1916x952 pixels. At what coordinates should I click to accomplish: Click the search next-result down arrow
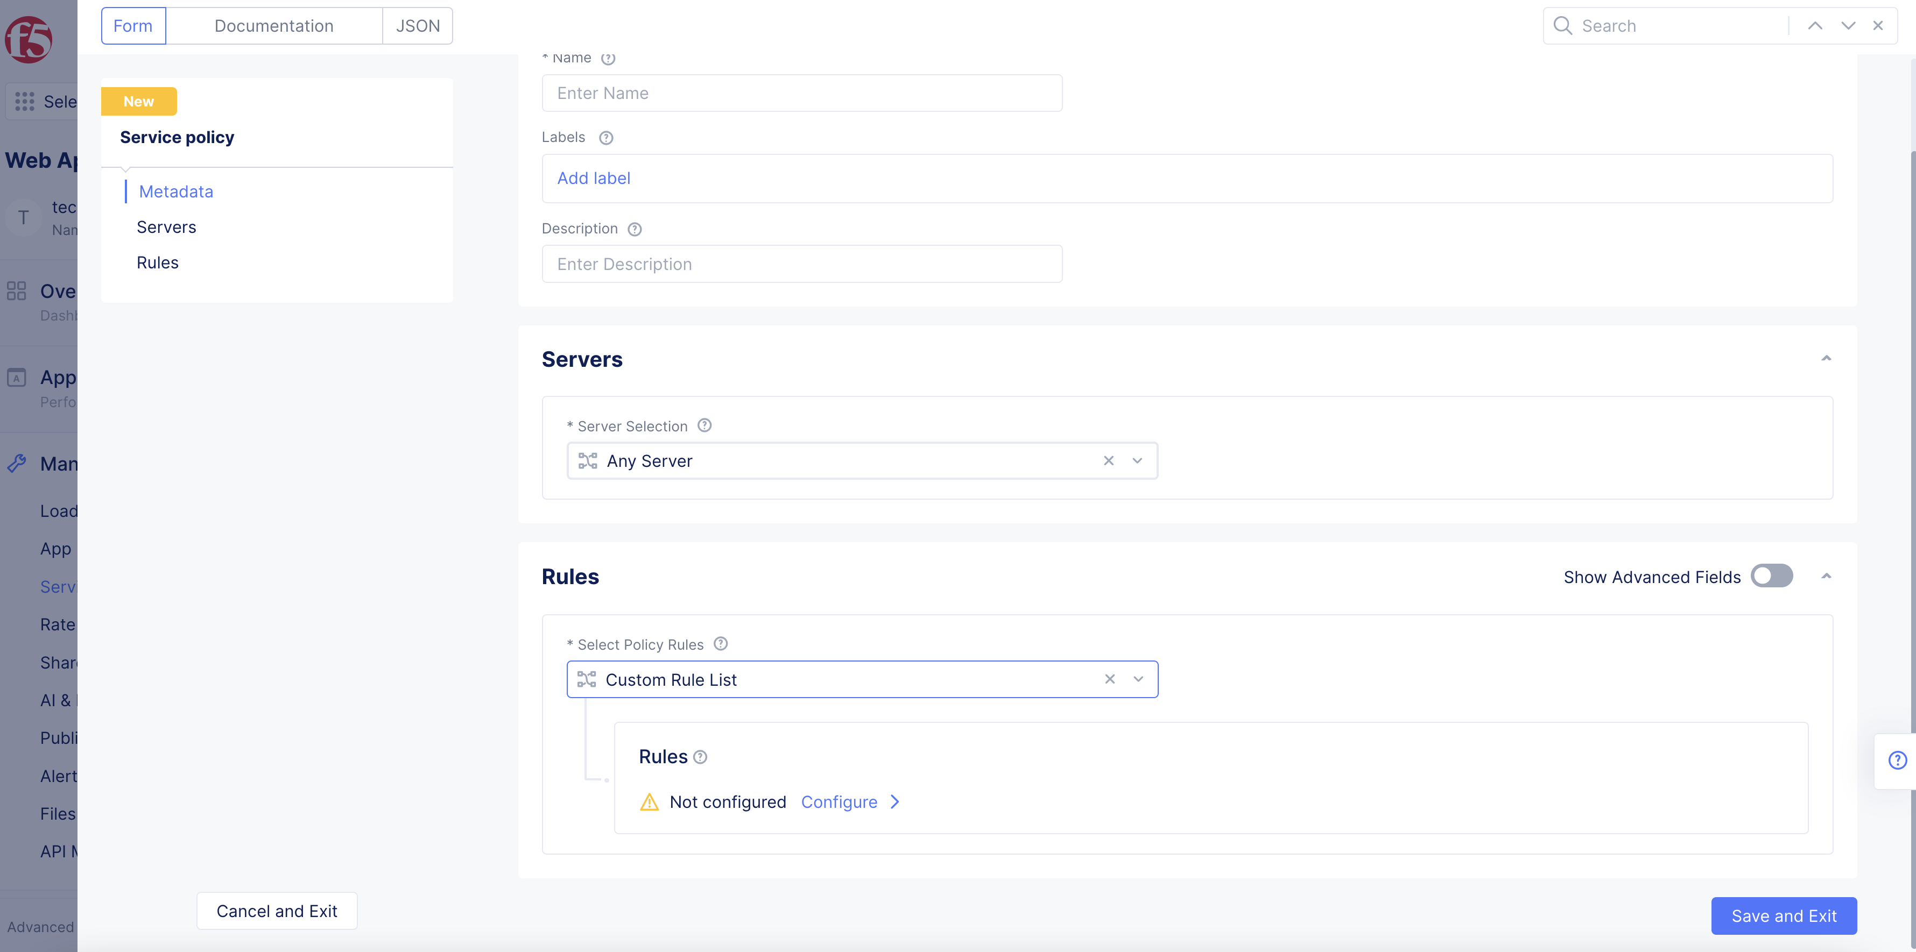pyautogui.click(x=1848, y=26)
